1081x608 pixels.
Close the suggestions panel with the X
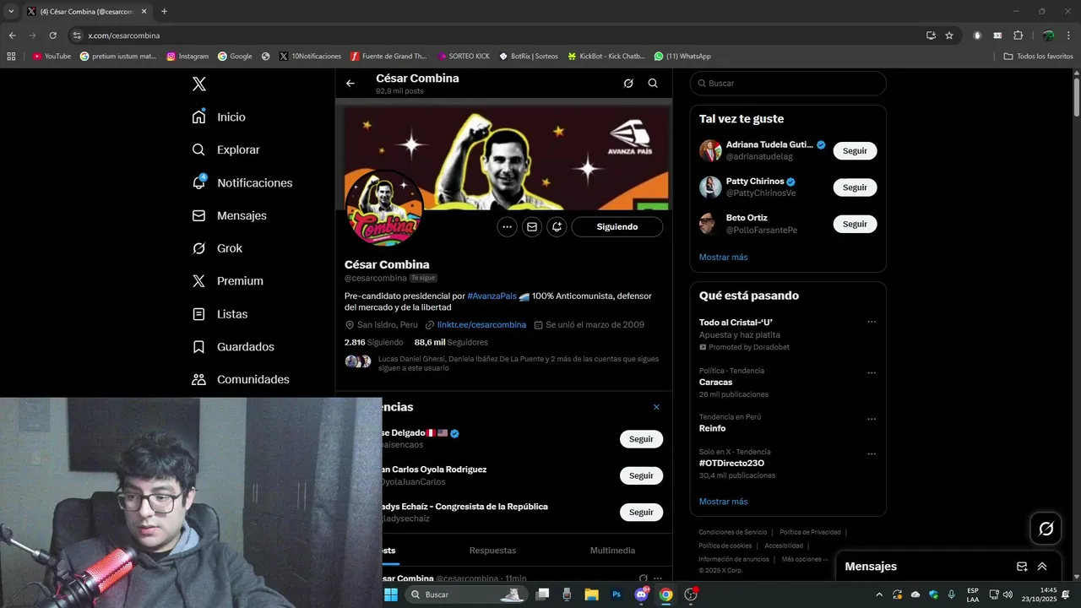[656, 407]
